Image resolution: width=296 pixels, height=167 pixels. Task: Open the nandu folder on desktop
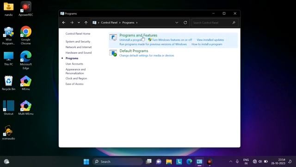(x=8, y=9)
